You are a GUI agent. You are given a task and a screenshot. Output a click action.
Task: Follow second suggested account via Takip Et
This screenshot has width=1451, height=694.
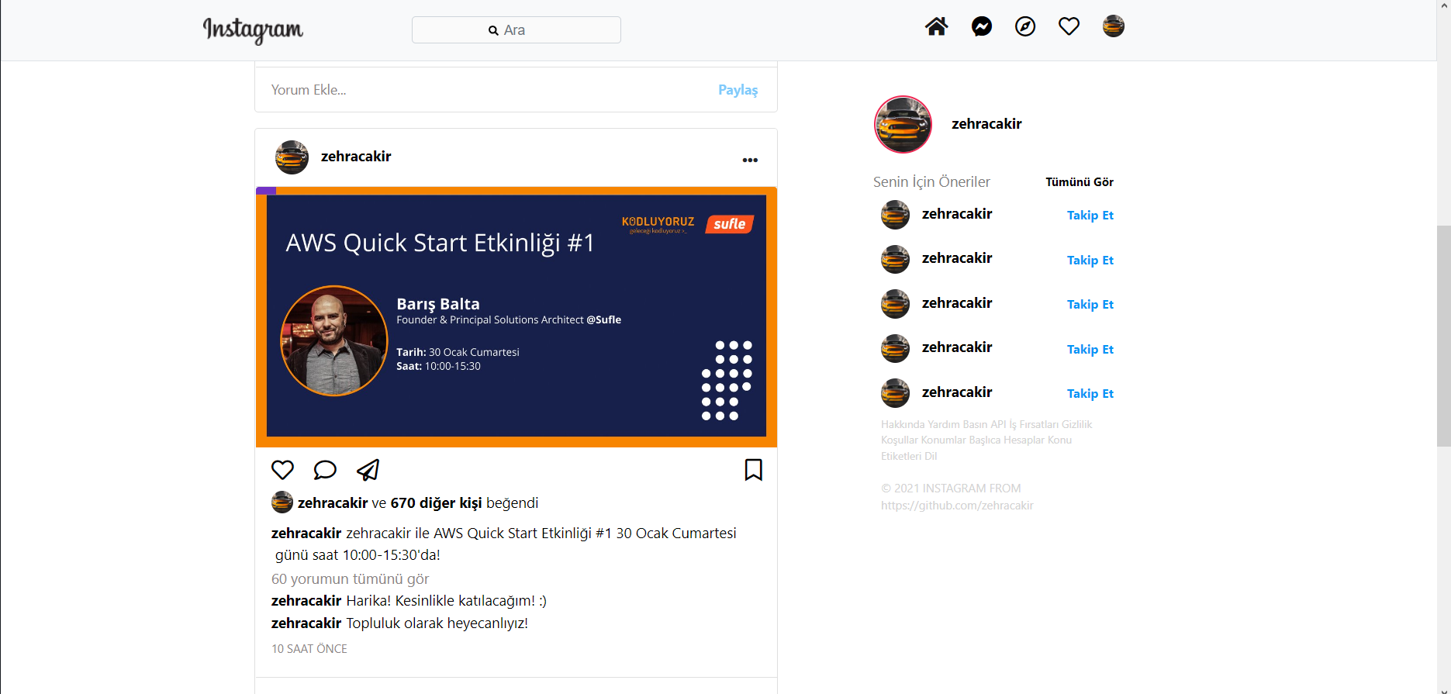pyautogui.click(x=1090, y=261)
